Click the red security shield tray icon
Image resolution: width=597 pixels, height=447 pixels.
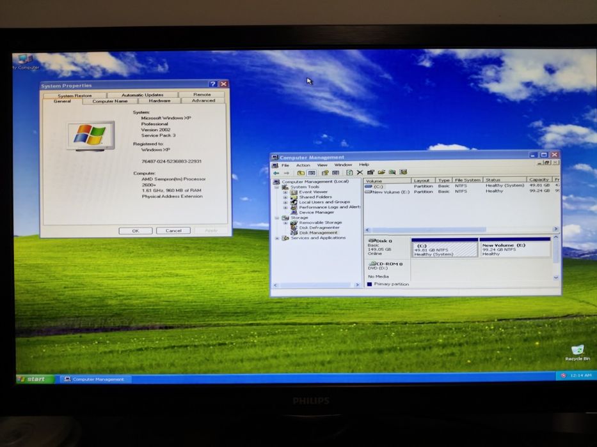(x=564, y=375)
